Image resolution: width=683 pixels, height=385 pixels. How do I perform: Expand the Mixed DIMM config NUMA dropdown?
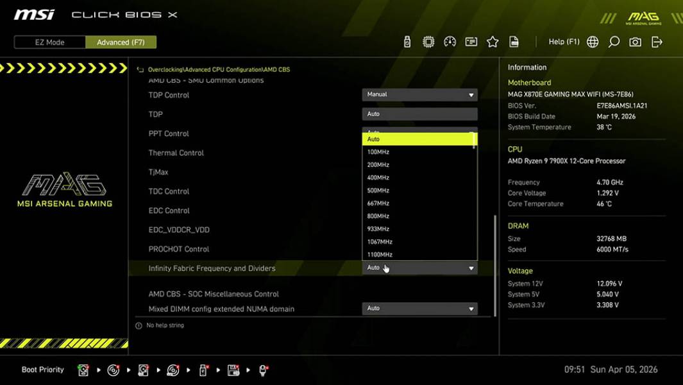coord(419,308)
